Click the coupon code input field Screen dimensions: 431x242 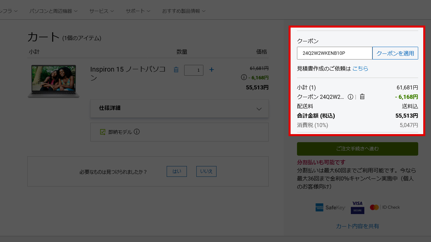335,53
